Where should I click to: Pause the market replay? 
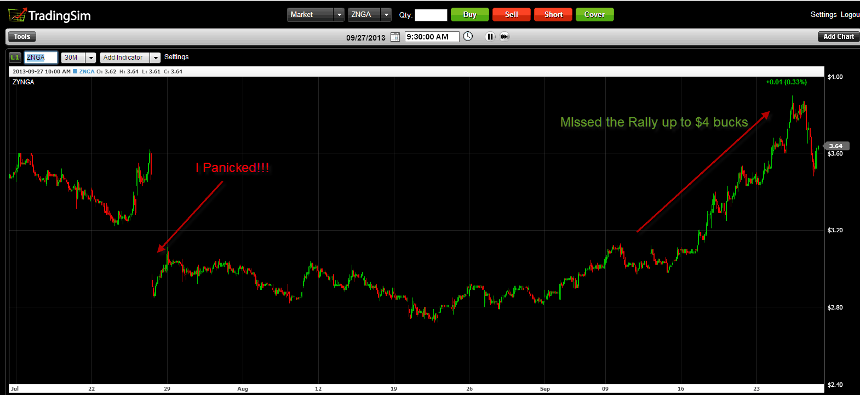[490, 37]
